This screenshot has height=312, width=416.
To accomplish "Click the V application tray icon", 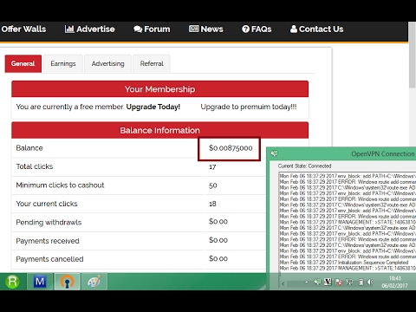I will click(328, 282).
